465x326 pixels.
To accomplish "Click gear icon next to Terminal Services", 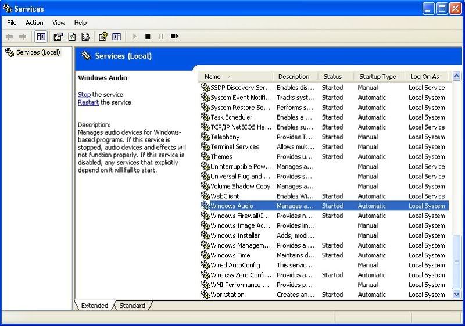I will (x=205, y=146).
